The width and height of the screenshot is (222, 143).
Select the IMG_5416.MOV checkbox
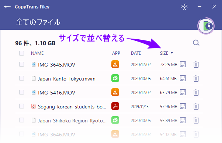click(21, 92)
